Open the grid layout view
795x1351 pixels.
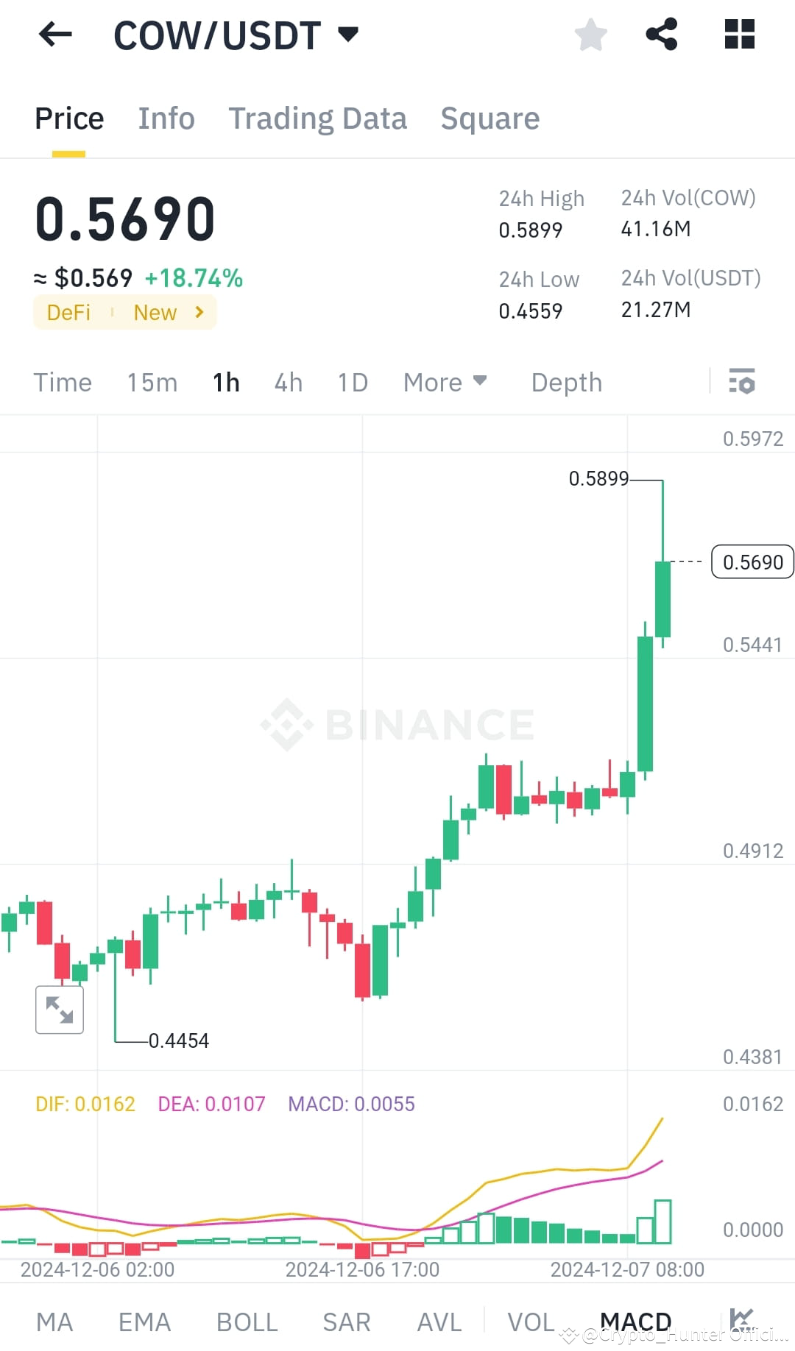(x=738, y=34)
